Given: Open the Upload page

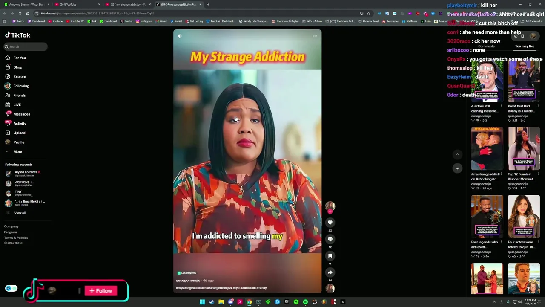Looking at the screenshot, I should click(x=15, y=133).
